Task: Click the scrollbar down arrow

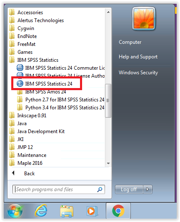Action: click(108, 163)
